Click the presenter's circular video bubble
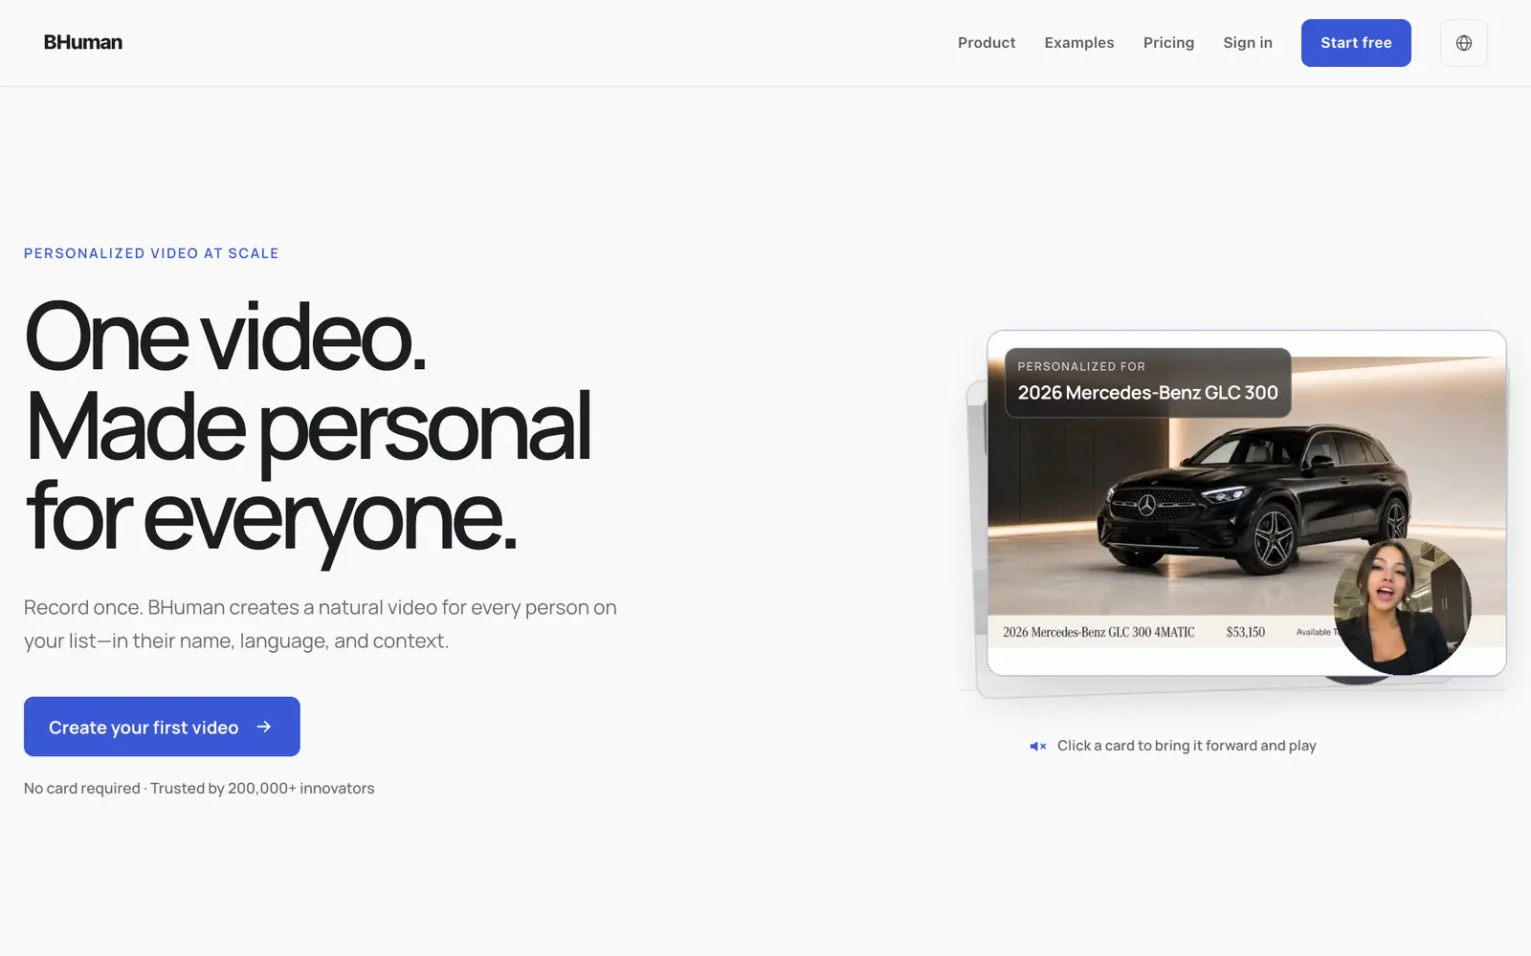This screenshot has width=1531, height=956. (1402, 606)
